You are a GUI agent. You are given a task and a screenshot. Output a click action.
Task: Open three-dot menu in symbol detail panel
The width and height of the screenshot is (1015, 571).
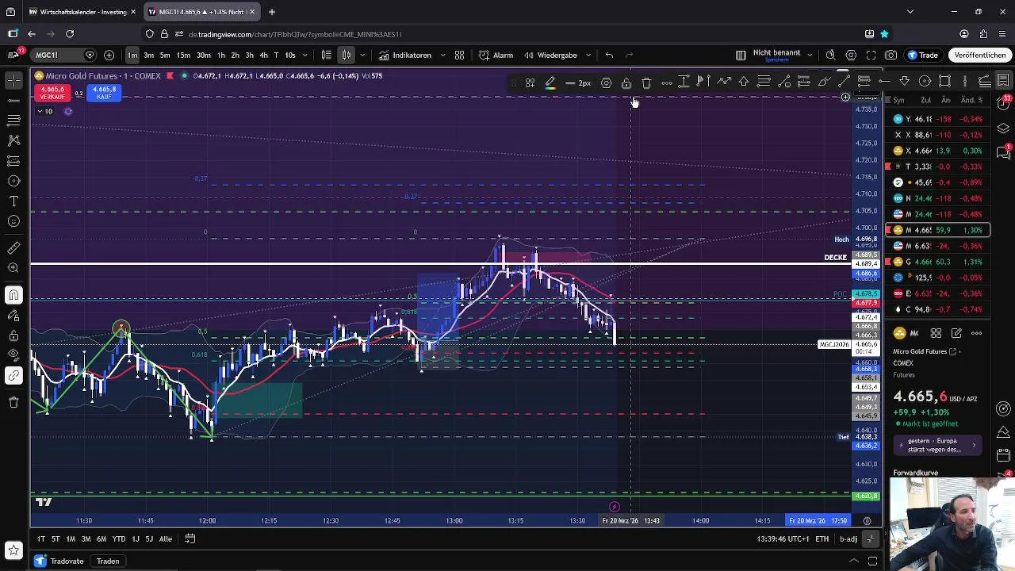tap(977, 333)
